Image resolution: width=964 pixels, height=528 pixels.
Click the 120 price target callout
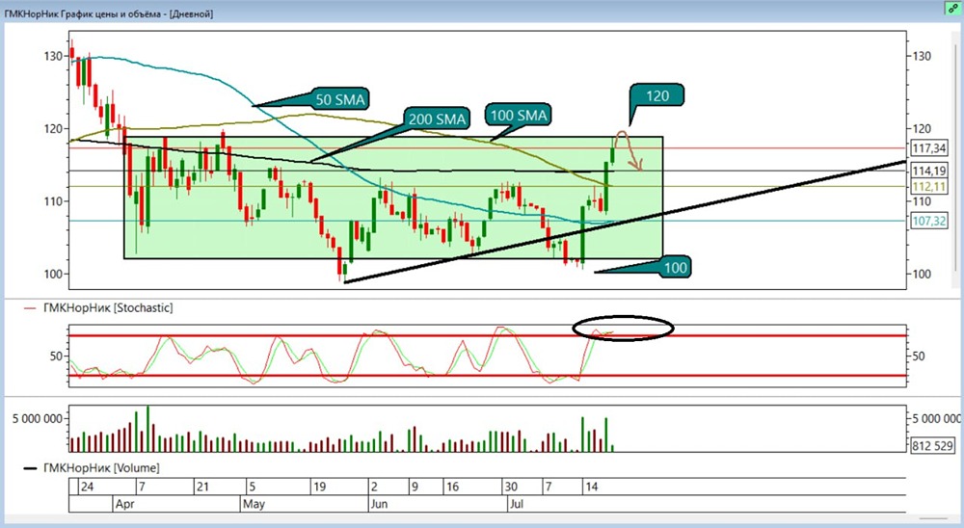pyautogui.click(x=656, y=95)
